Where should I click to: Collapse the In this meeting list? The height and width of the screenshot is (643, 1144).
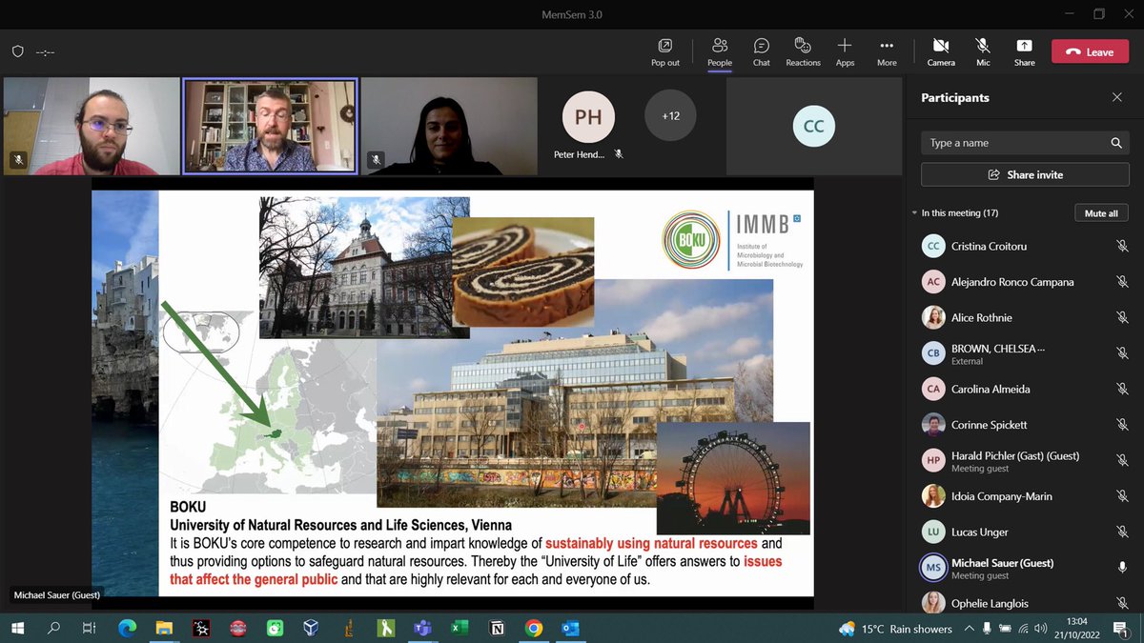tap(915, 213)
